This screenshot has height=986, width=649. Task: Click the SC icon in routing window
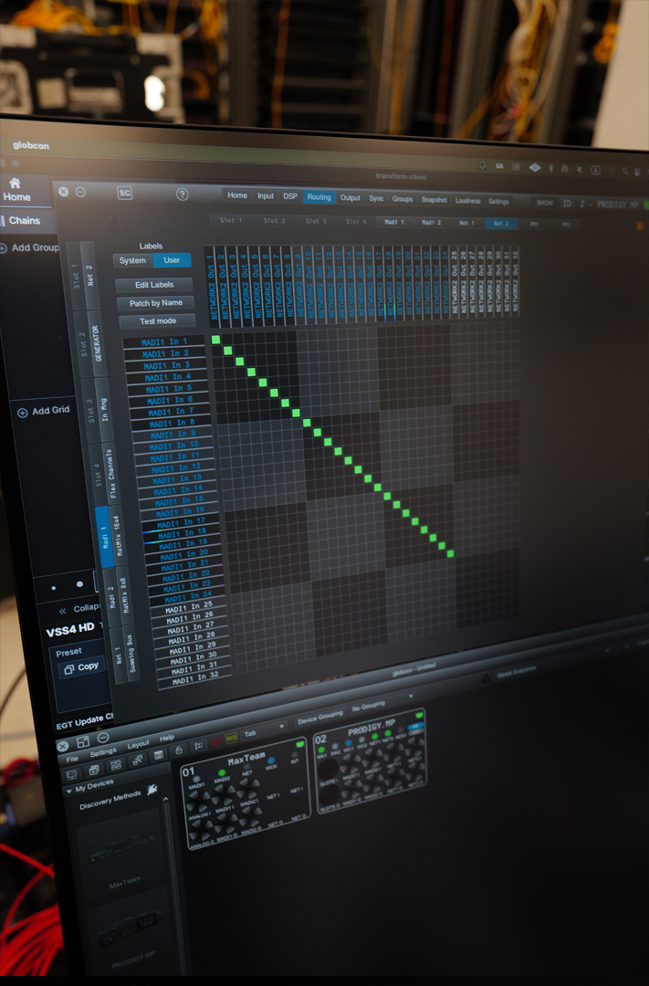(125, 193)
